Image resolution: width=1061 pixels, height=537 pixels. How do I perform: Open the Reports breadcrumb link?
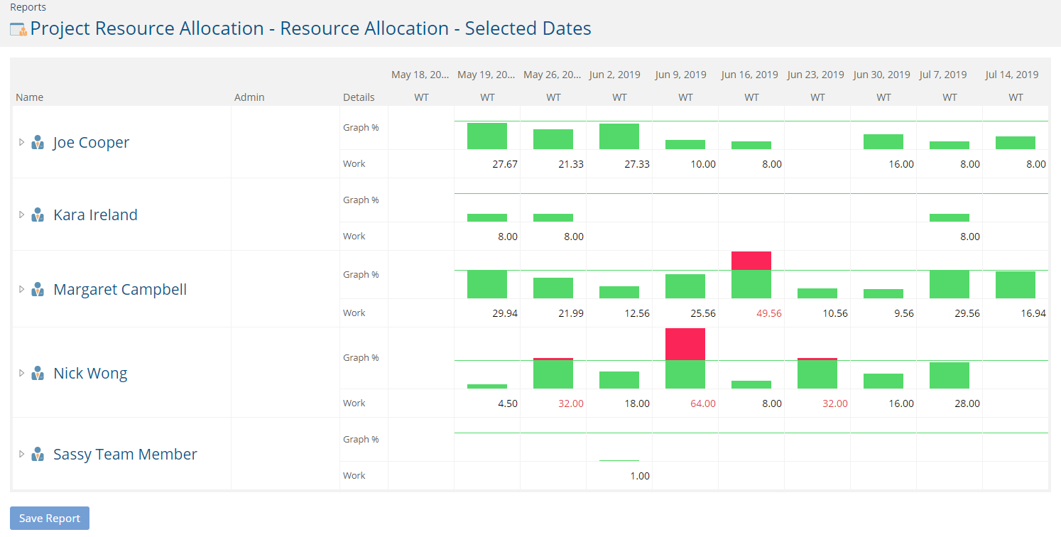coord(28,7)
